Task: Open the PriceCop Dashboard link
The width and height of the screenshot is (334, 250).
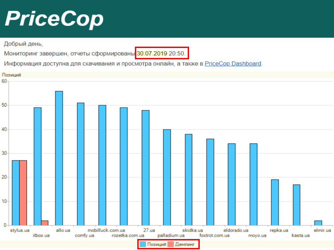Action: click(233, 63)
